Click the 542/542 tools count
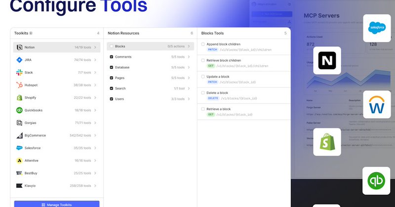395x207 pixels. point(80,135)
